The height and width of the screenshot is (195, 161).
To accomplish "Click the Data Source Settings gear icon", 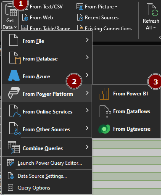I will click(11, 176).
